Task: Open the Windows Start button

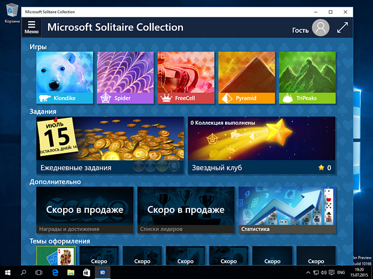Action: [x=8, y=272]
